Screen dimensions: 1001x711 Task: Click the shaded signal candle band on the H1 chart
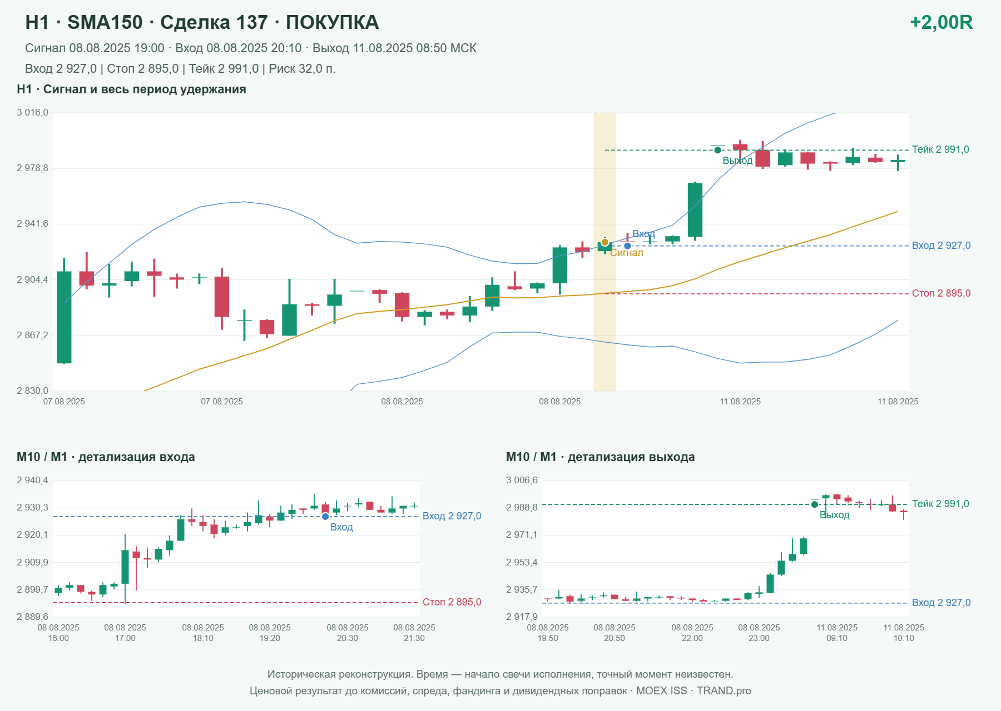tap(605, 252)
